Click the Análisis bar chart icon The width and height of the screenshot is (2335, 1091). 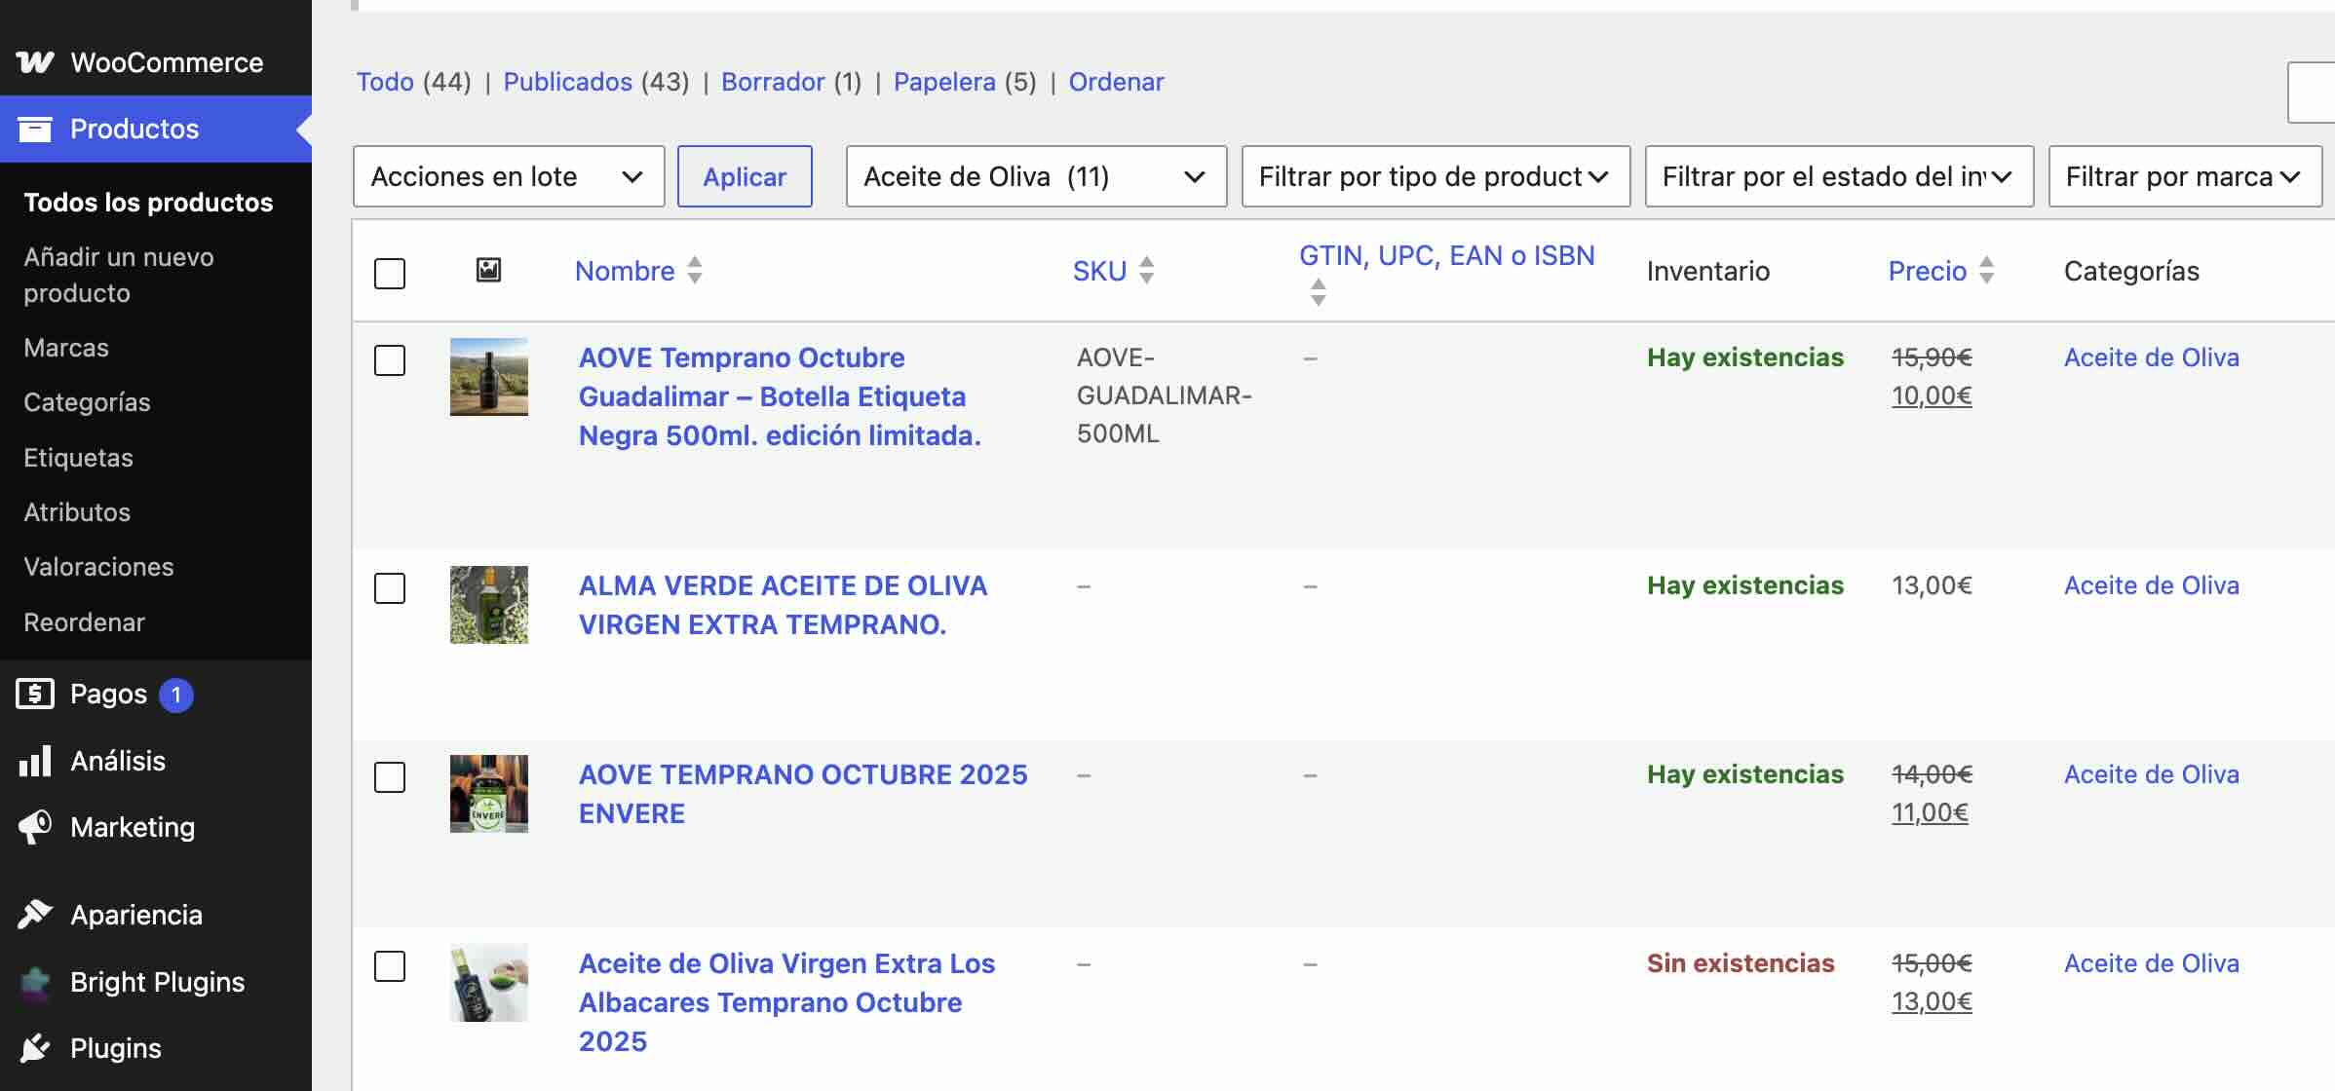[x=35, y=761]
